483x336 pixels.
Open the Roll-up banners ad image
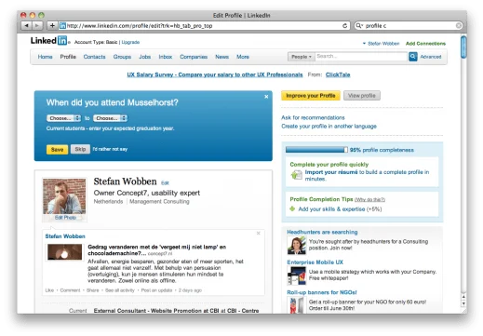point(297,305)
